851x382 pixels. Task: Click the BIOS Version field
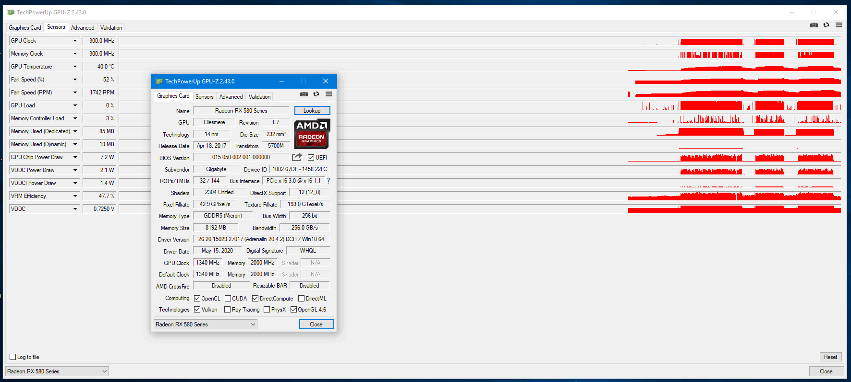[241, 157]
